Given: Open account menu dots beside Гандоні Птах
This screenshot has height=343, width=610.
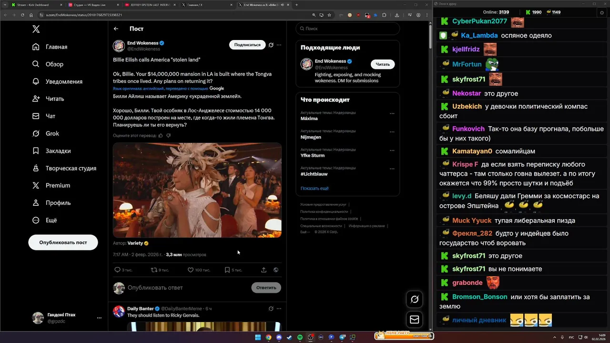Looking at the screenshot, I should coord(99,318).
